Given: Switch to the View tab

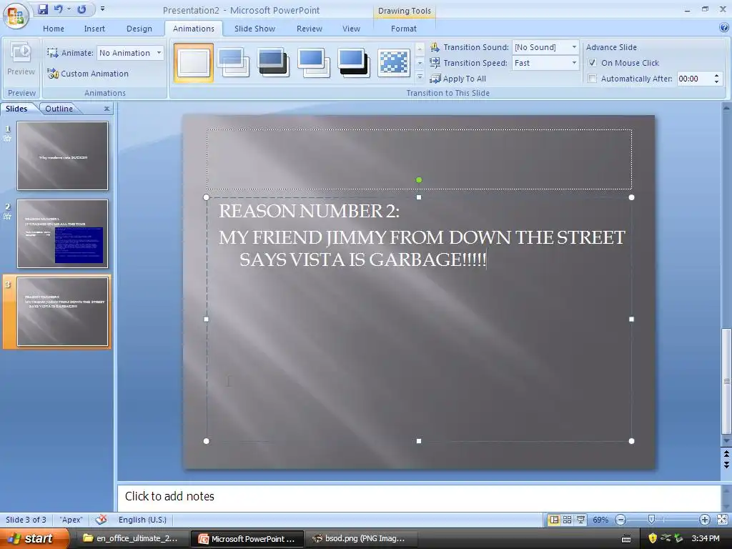Looking at the screenshot, I should tap(351, 29).
